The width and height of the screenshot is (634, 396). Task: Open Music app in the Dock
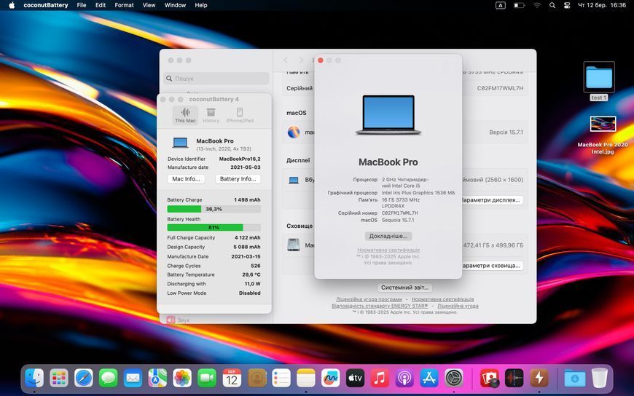[x=380, y=379]
